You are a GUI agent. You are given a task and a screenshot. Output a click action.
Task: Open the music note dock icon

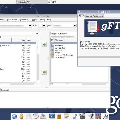point(75,117)
